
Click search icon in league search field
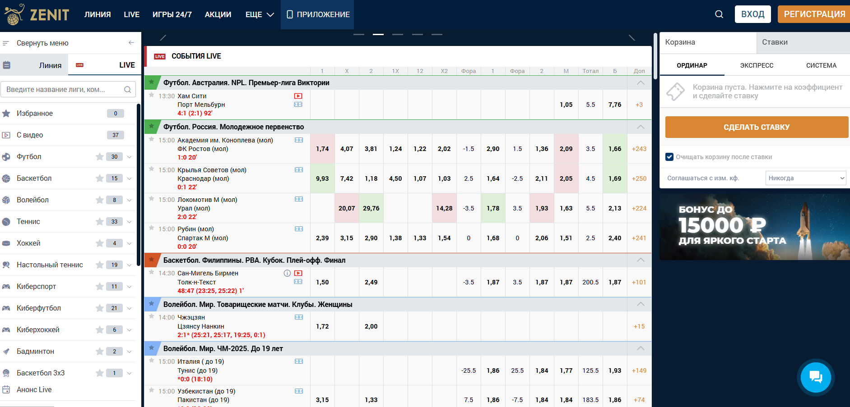(128, 89)
